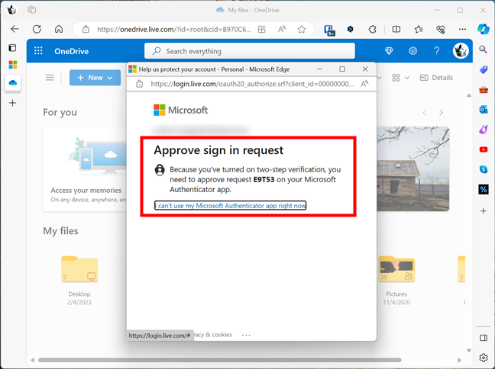This screenshot has width=495, height=369.
Task: Open the tab actions menu icon
Action: [x=12, y=48]
